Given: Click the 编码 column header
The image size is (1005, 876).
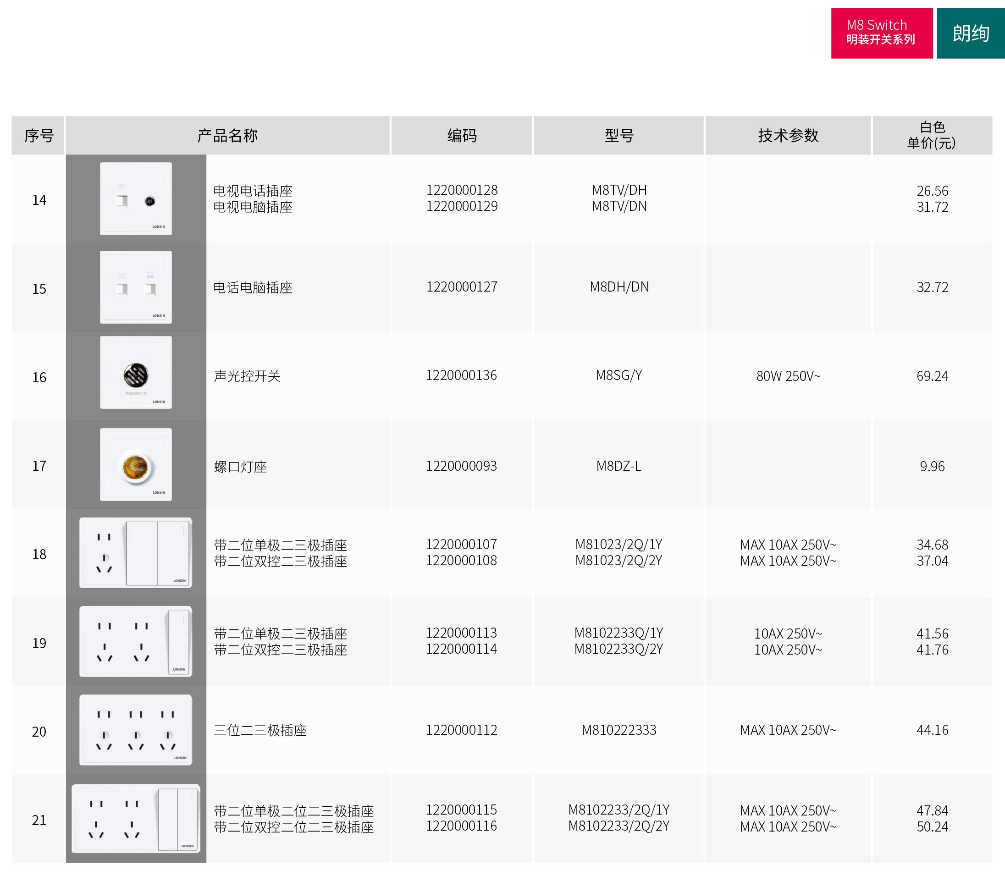Looking at the screenshot, I should pos(461,135).
